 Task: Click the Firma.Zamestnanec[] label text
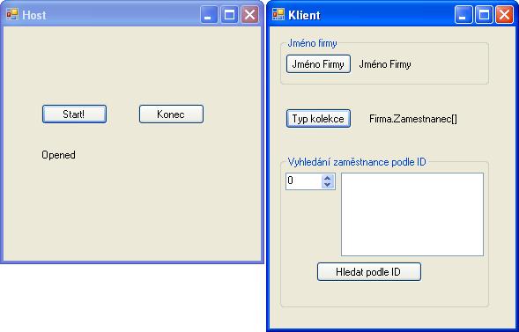pyautogui.click(x=413, y=119)
